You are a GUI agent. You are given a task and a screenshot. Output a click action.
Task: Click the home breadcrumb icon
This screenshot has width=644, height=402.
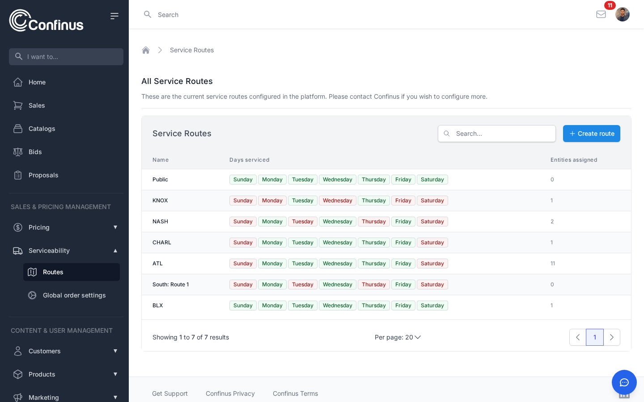[x=146, y=50]
